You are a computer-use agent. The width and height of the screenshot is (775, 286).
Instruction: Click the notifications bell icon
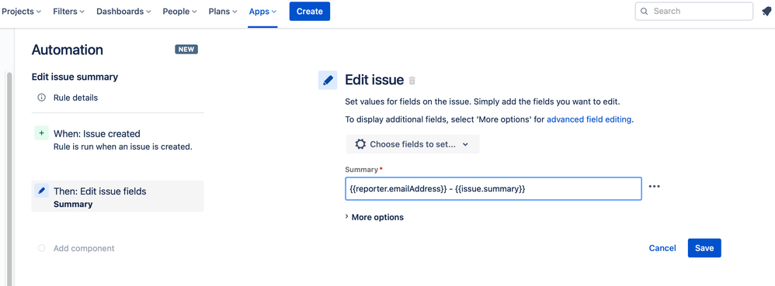click(x=766, y=12)
